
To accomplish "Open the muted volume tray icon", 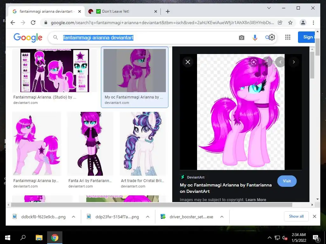I will 285,238.
